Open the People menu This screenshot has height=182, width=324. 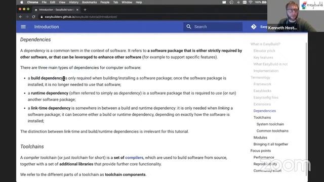pos(105,2)
